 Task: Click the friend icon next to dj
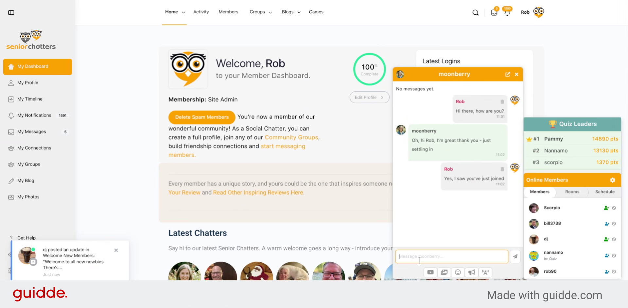tap(606, 239)
